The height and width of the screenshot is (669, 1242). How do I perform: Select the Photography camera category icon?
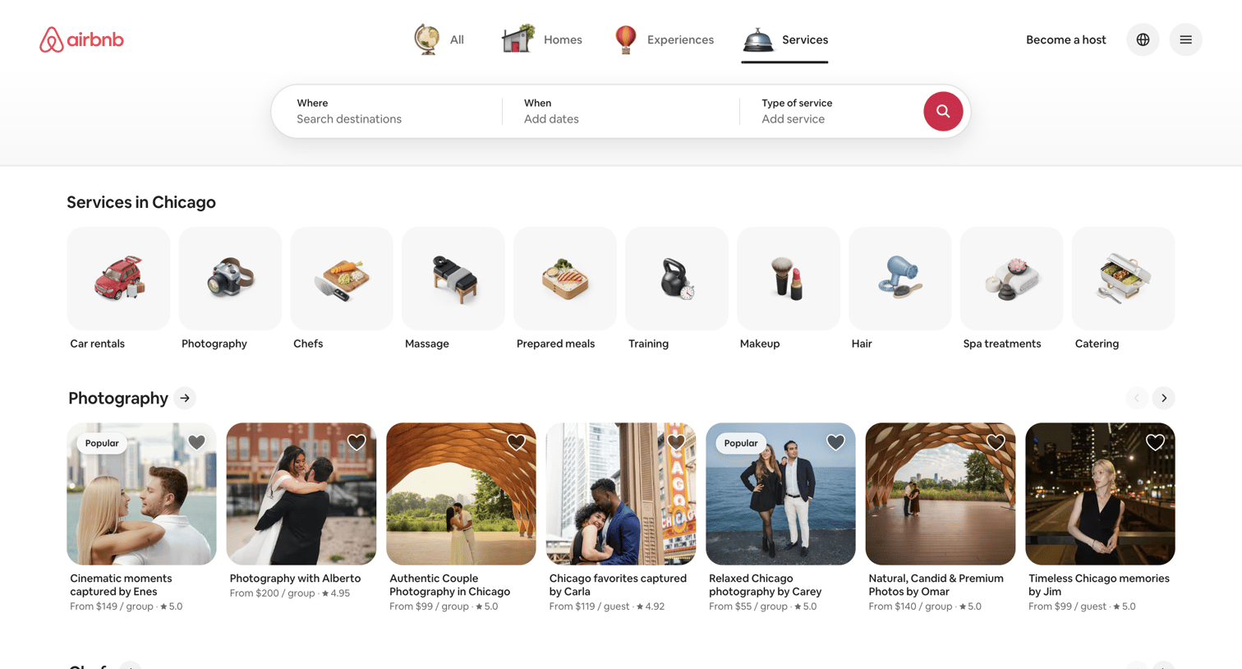pyautogui.click(x=230, y=279)
